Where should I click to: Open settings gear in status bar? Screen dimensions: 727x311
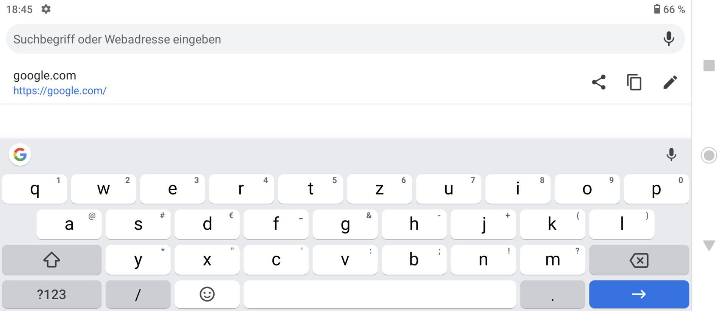[x=46, y=9]
